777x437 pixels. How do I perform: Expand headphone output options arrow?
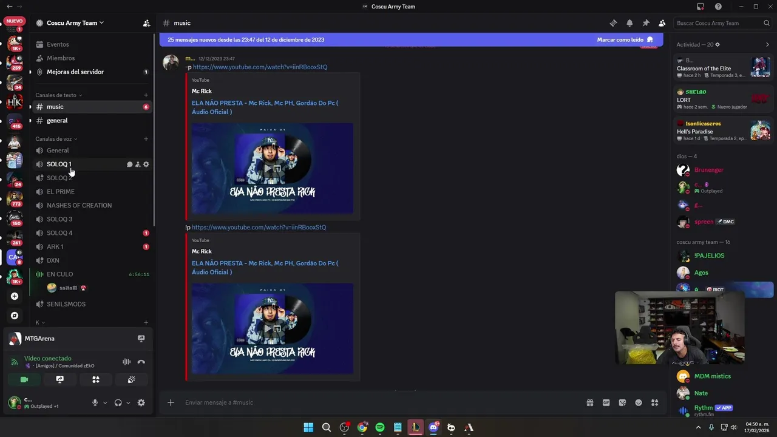[128, 403]
